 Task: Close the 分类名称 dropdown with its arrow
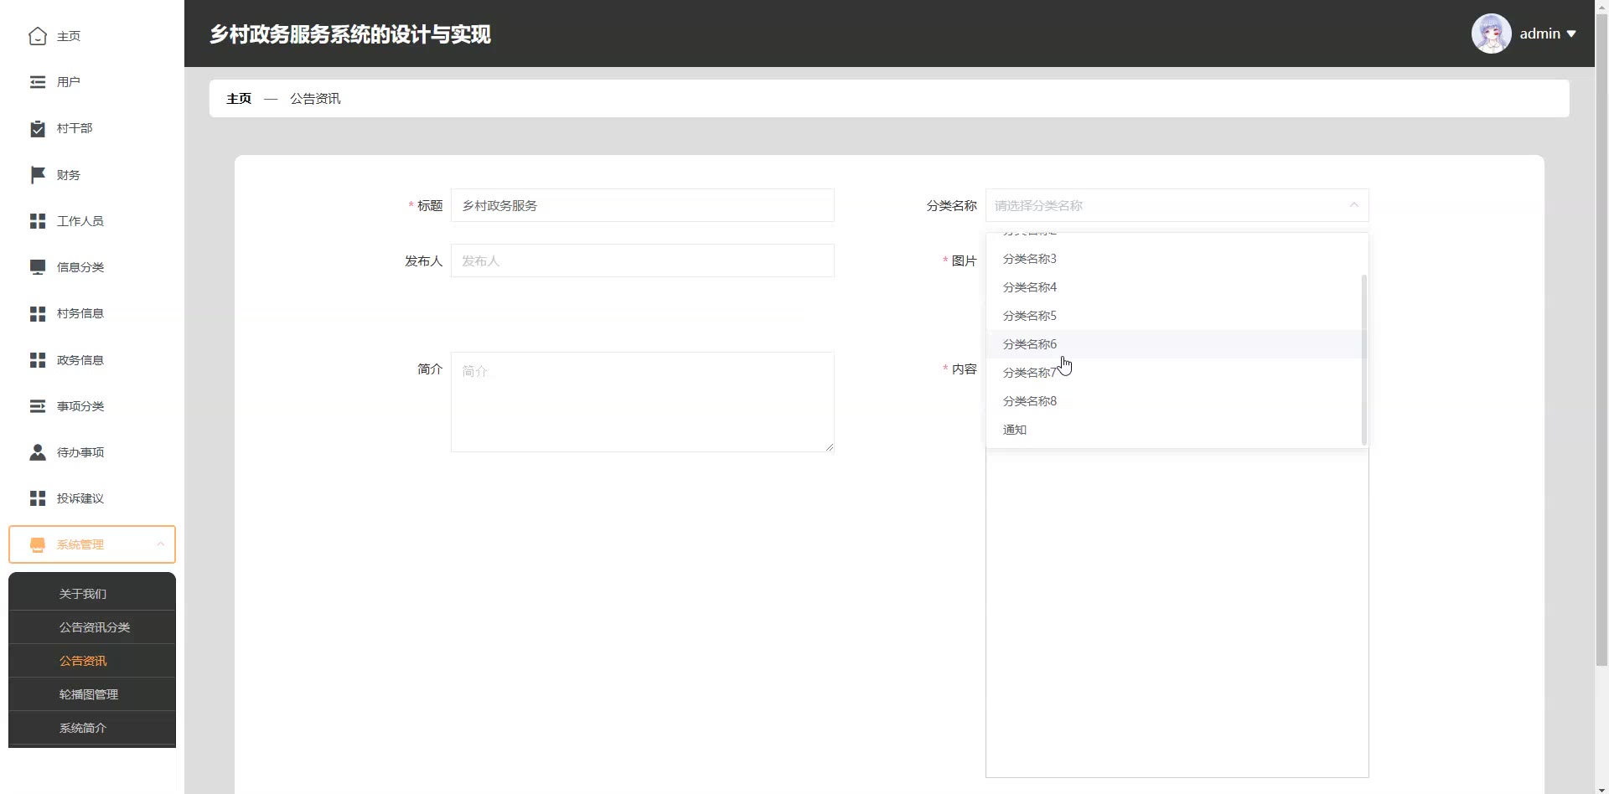click(1353, 205)
